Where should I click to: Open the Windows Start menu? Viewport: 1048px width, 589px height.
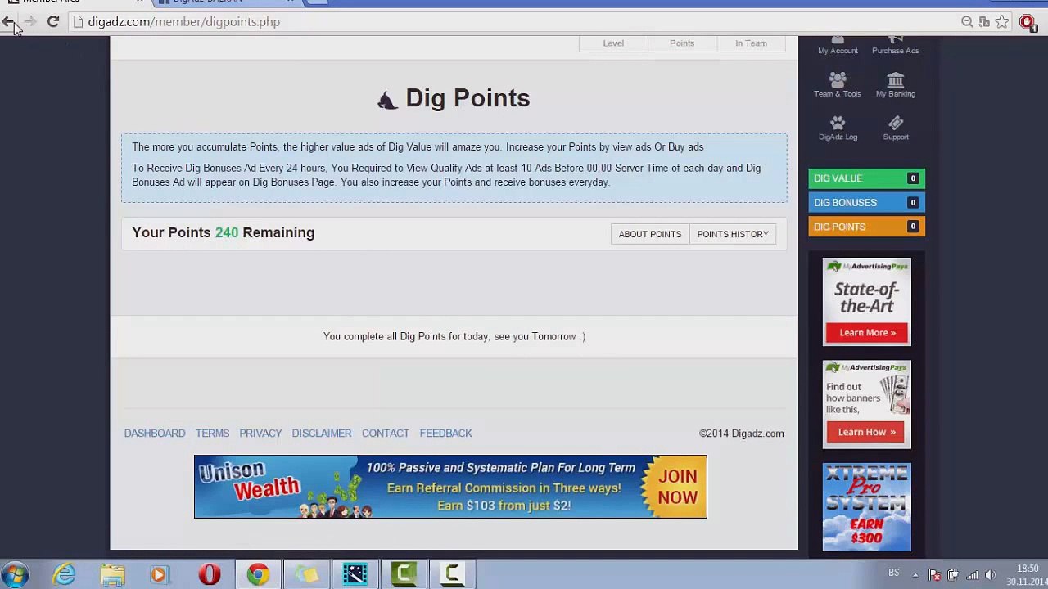(x=16, y=574)
